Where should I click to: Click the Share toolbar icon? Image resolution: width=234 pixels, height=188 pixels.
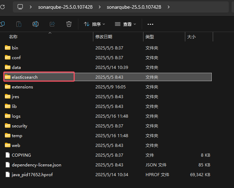pyautogui.click(x=52, y=24)
